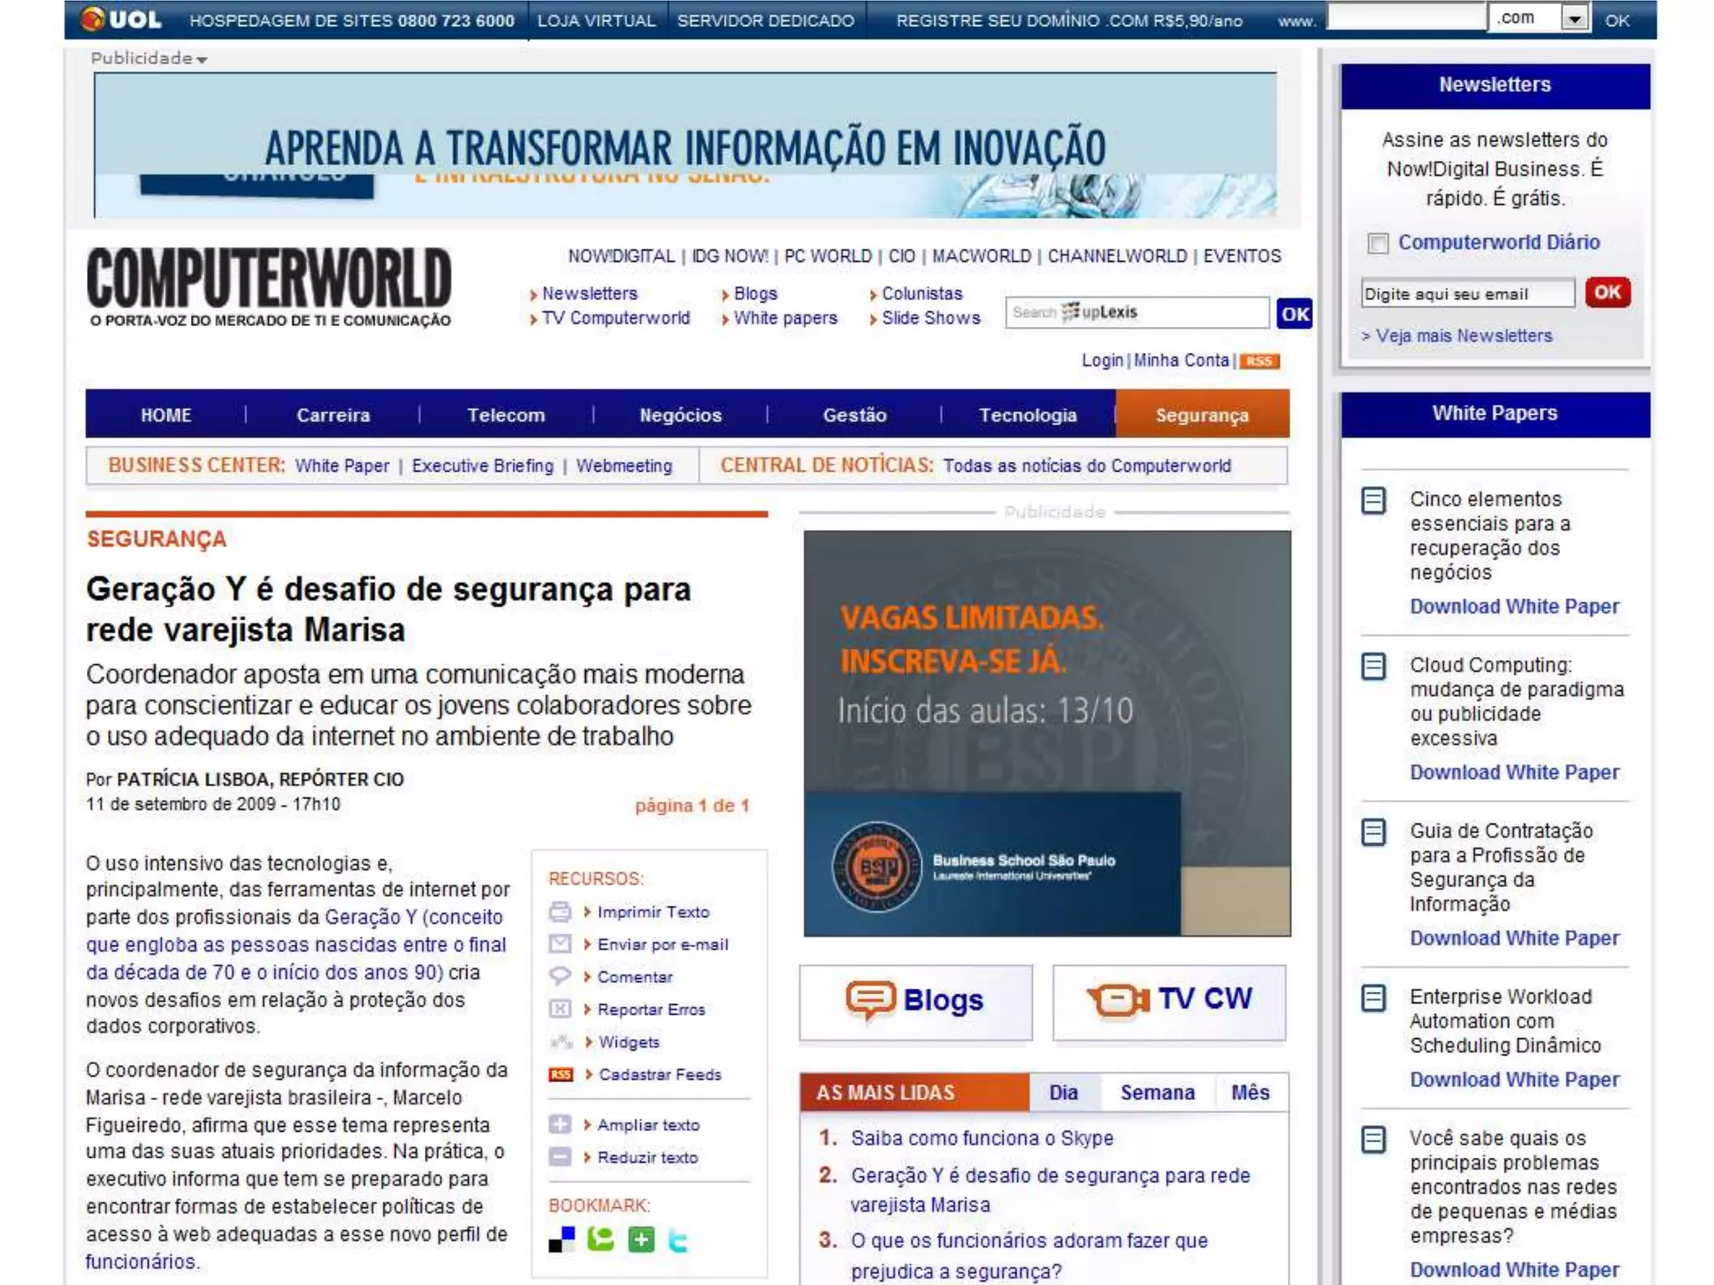Open the Veja mais Newsletters link
Screen dimensions: 1714x1285
(x=1464, y=336)
